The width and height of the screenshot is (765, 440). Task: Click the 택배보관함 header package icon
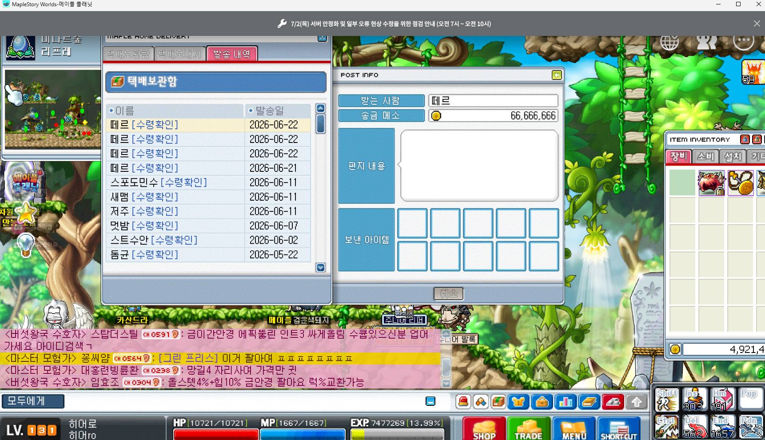tap(117, 82)
